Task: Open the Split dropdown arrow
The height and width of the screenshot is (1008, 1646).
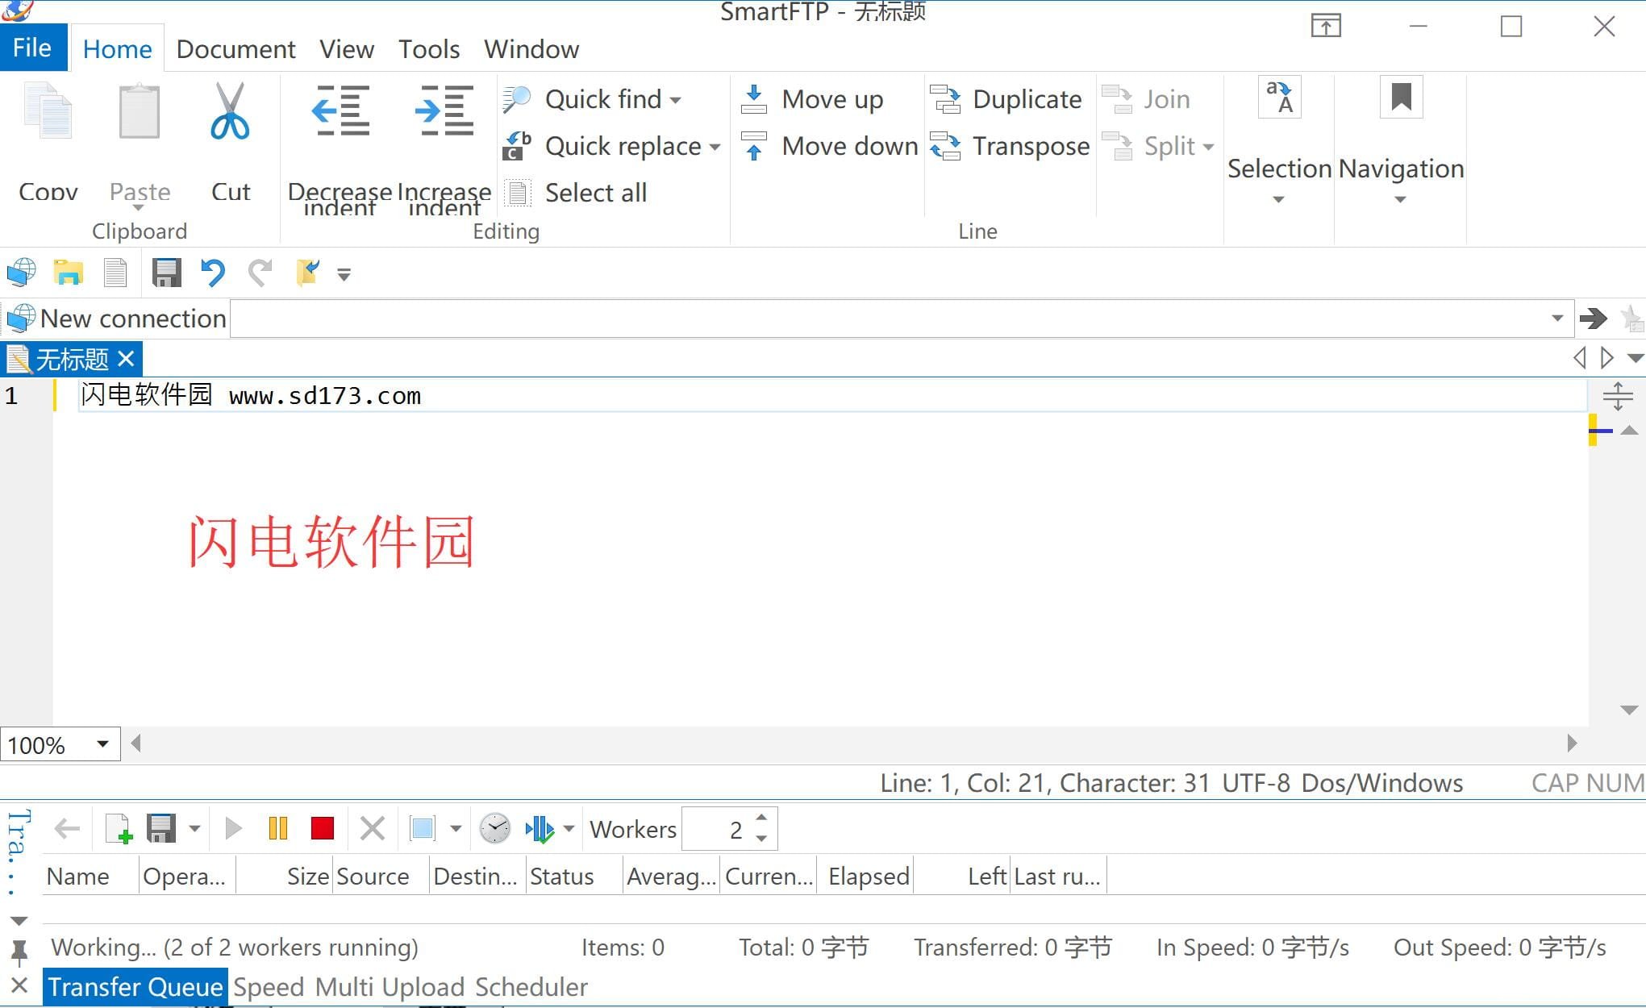Action: click(x=1208, y=147)
